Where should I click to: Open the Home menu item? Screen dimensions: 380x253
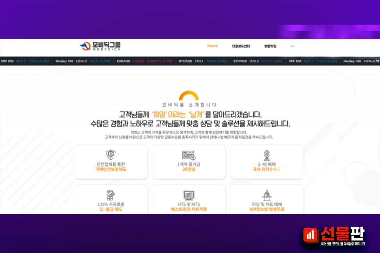coord(212,46)
